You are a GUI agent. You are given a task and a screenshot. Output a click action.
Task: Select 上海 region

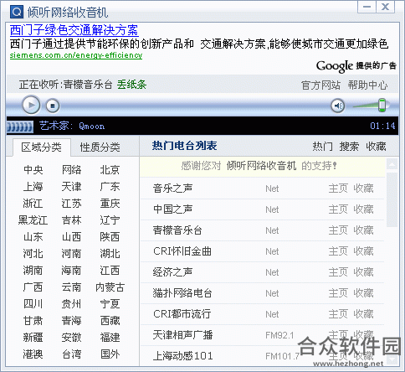33,187
